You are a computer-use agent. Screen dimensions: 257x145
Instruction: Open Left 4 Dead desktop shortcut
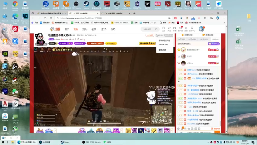tap(178, 5)
